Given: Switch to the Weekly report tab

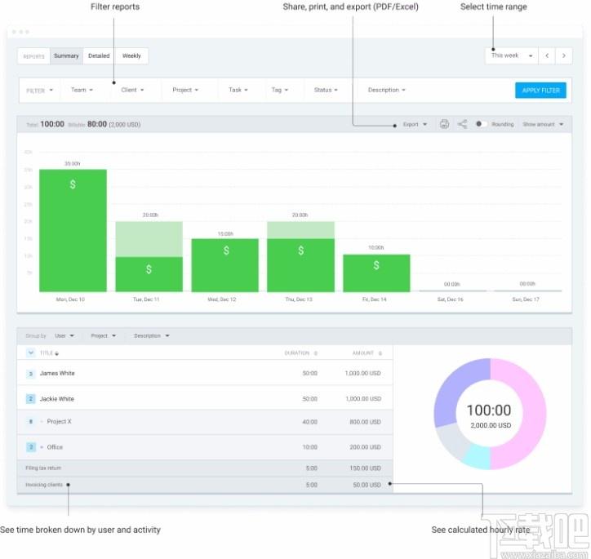Looking at the screenshot, I should pyautogui.click(x=131, y=55).
